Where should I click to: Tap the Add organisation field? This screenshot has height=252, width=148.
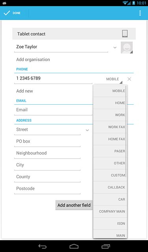click(x=33, y=59)
